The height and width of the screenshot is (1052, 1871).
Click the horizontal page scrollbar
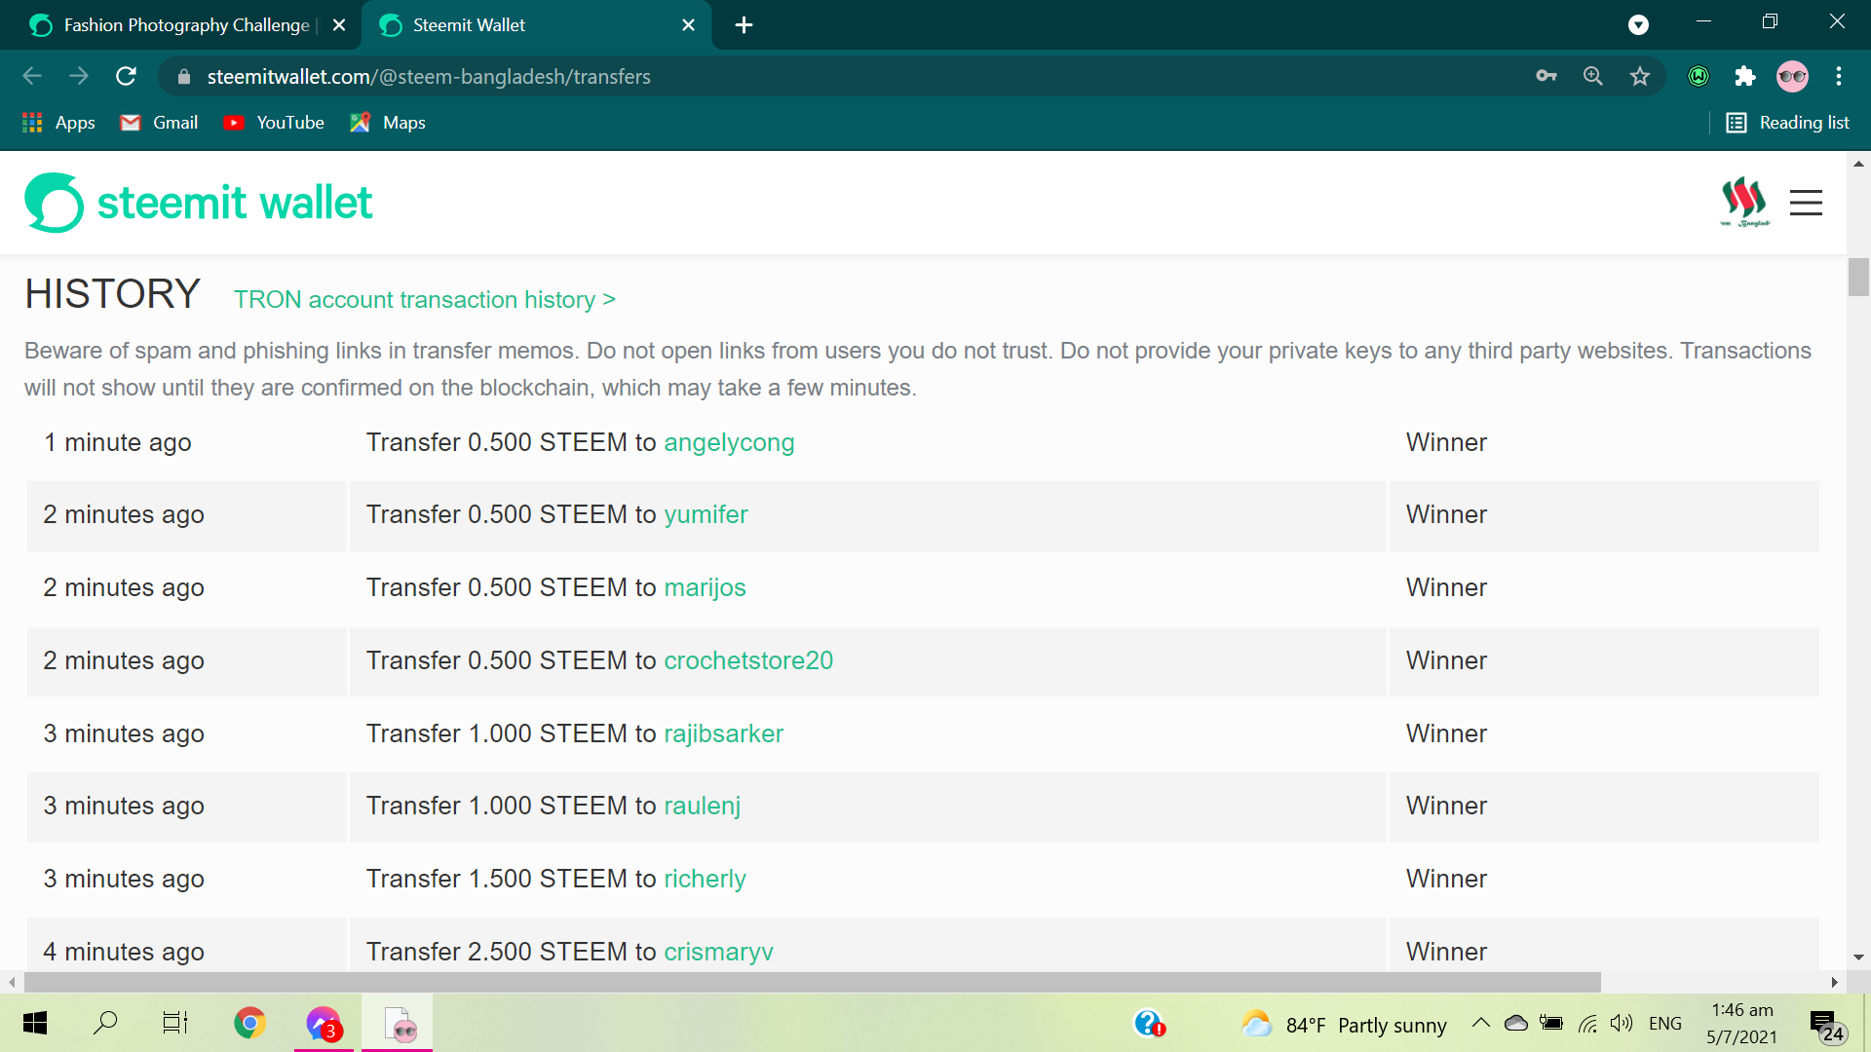click(812, 982)
